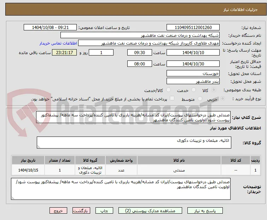This screenshot has height=220, width=267.
Task: Open اطلاعات تماس خریدار link
Action: 58,43
